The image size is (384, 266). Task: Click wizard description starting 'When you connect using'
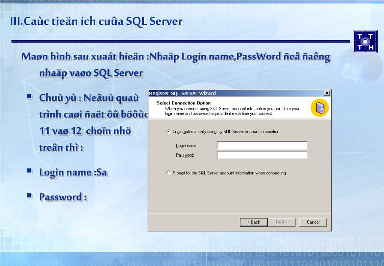click(x=232, y=111)
